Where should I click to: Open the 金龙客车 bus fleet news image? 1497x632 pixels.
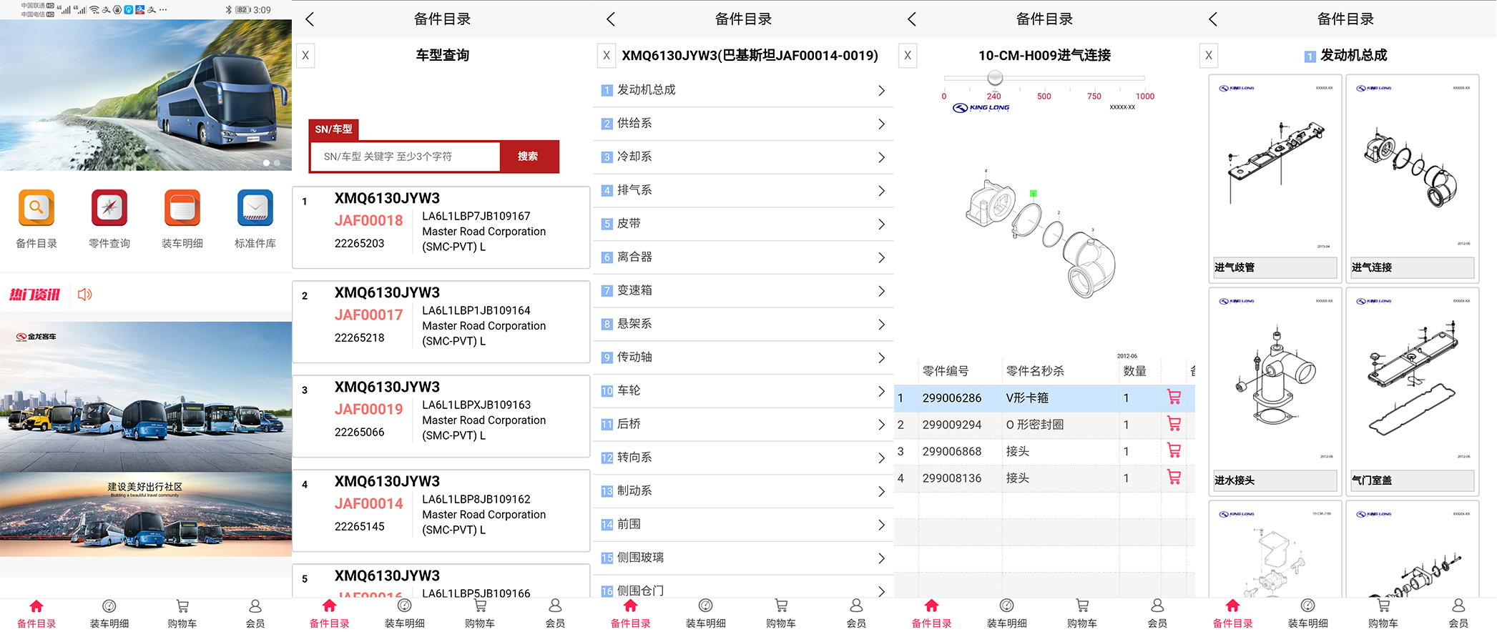click(x=146, y=397)
